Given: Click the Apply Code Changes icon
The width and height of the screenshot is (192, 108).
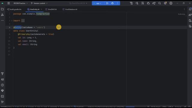Looking at the screenshot, I should [x=142, y=3].
